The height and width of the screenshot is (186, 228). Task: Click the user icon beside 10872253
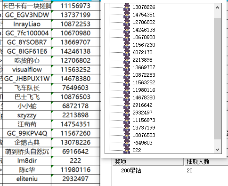pos(127,75)
